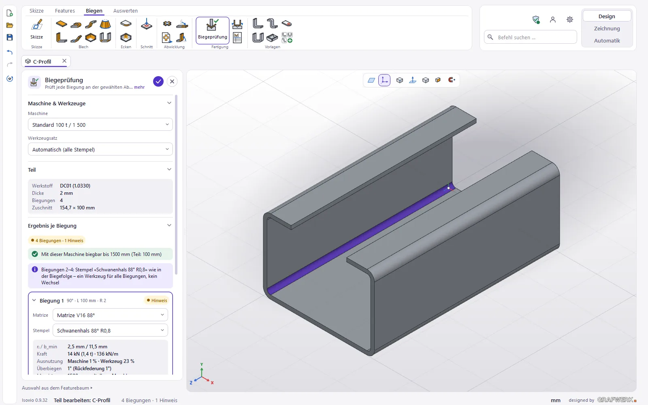Toggle the plane display in viewport toolbar
Screen dimensions: 648x405
click(x=371, y=80)
